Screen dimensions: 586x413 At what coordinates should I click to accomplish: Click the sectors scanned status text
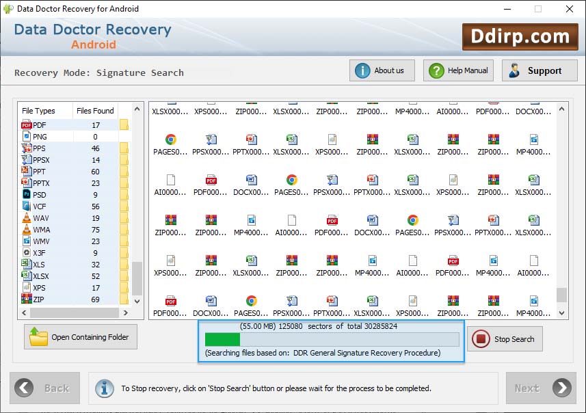319,326
